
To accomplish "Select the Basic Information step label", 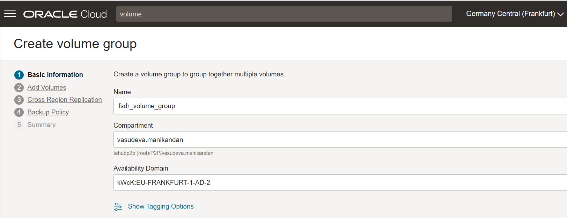I will click(55, 75).
